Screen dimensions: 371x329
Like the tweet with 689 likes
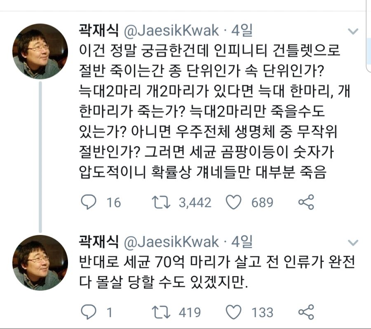point(234,202)
